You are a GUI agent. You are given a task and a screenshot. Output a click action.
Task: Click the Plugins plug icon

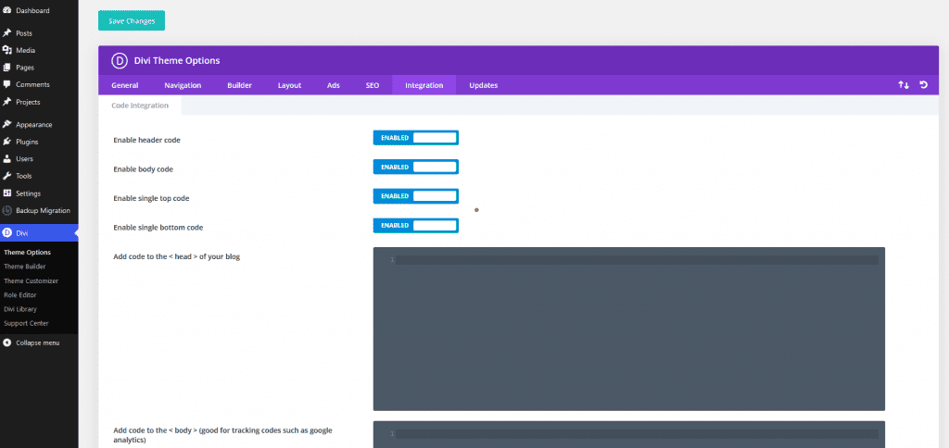click(7, 142)
